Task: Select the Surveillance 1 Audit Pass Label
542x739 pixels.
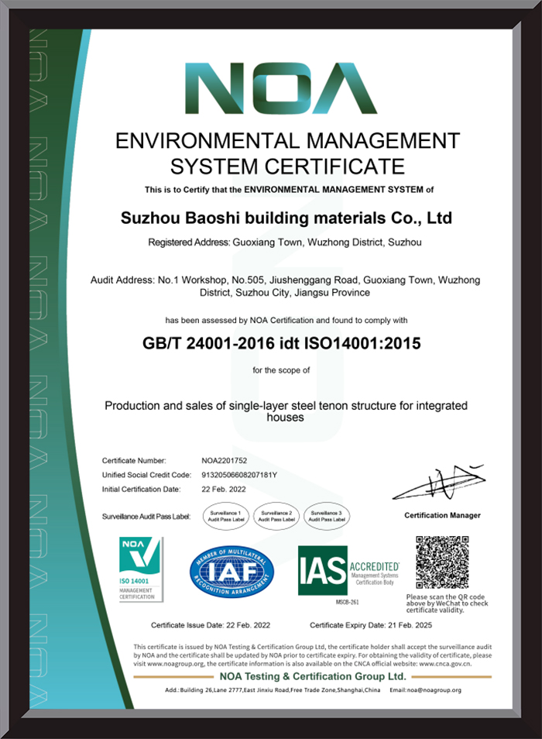Action: pos(223,515)
